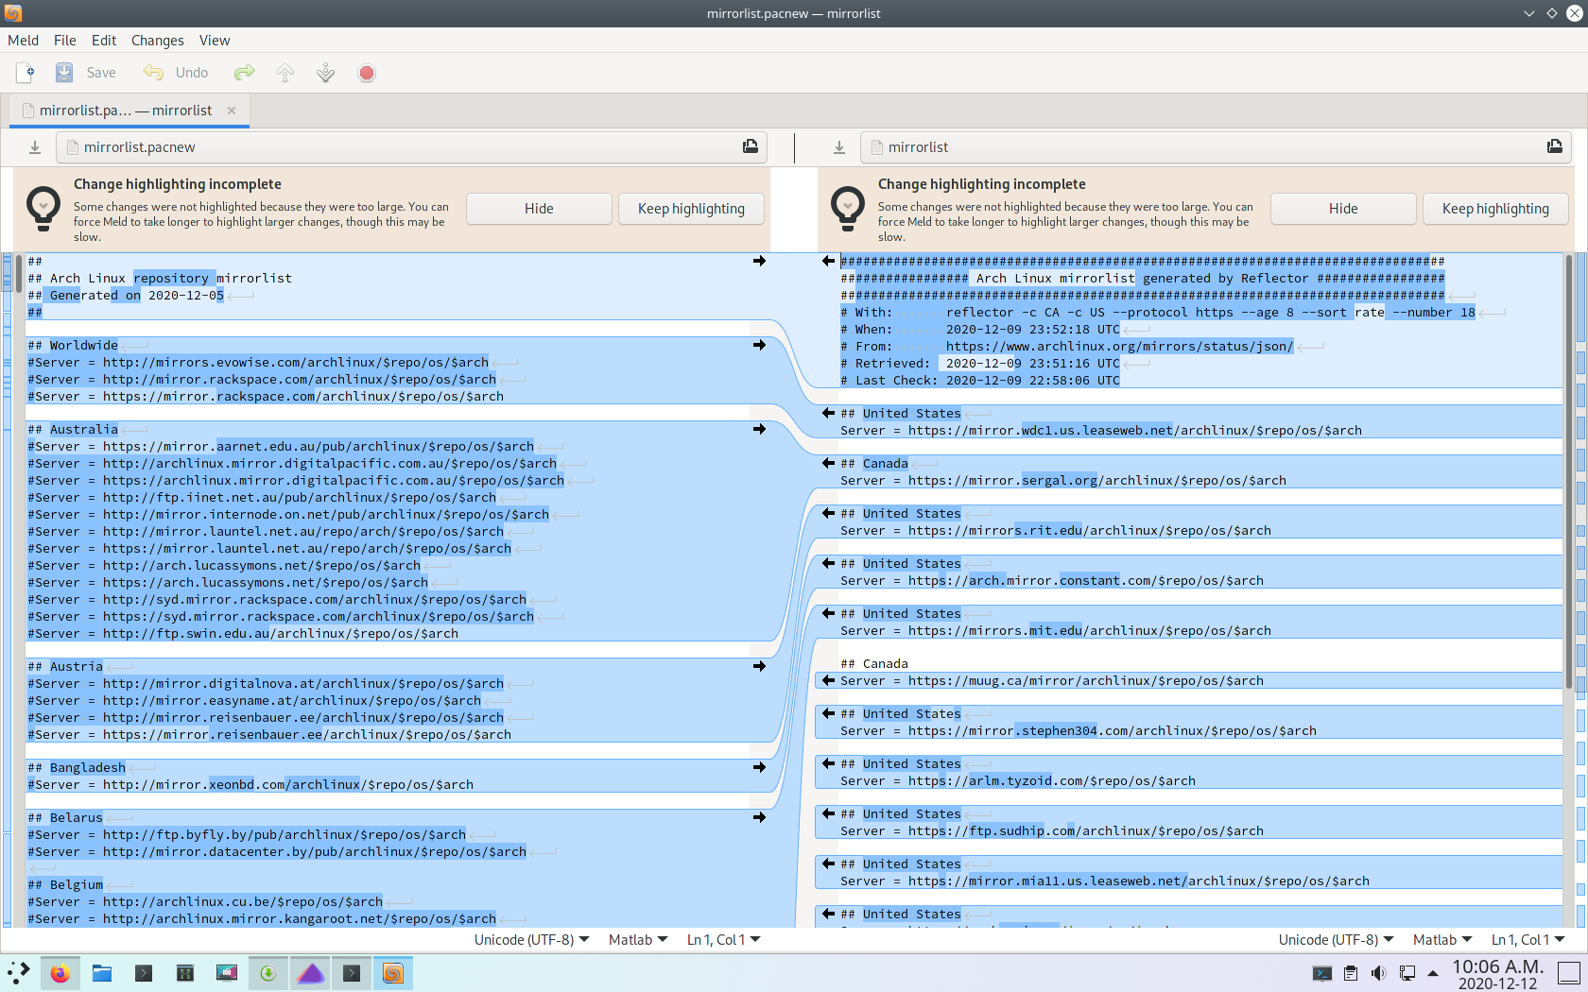Viewport: 1588px width, 992px height.
Task: Pull mit.edu United States block left
Action: (x=828, y=613)
